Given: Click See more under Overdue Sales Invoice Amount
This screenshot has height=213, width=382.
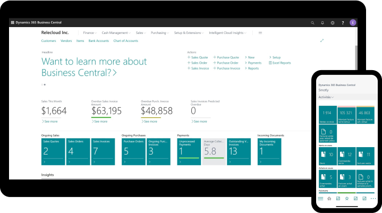Looking at the screenshot, I should 99,121.
